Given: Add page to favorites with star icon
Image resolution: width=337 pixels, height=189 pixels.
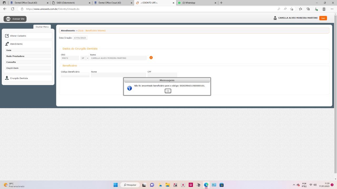Looking at the screenshot, I should click(292, 9).
